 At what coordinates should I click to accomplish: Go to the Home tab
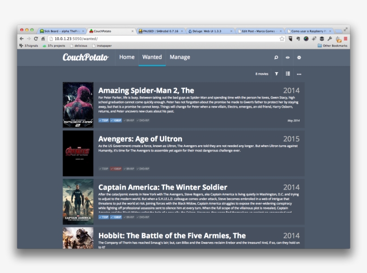[x=127, y=57]
